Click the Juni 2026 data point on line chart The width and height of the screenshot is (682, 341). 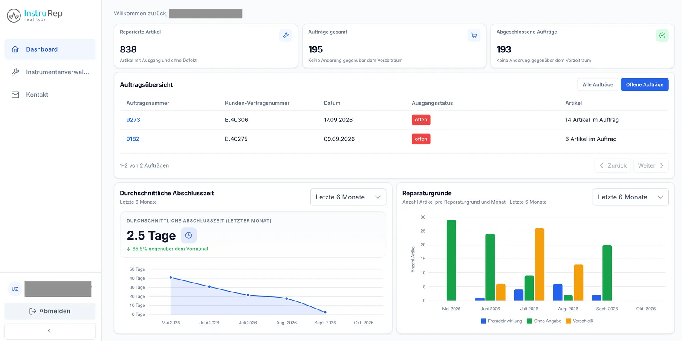point(209,287)
